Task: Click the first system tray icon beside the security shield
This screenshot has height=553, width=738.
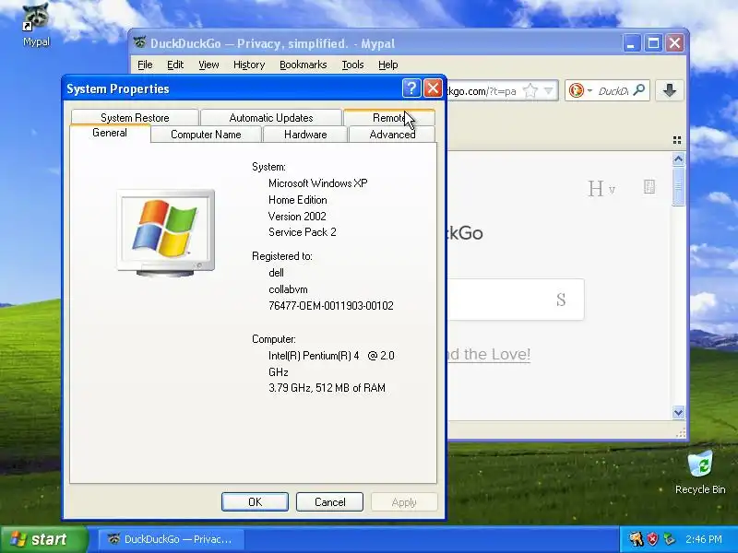Action: pyautogui.click(x=637, y=539)
